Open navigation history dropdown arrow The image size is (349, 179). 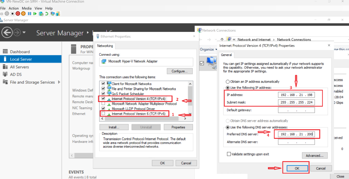24,33
